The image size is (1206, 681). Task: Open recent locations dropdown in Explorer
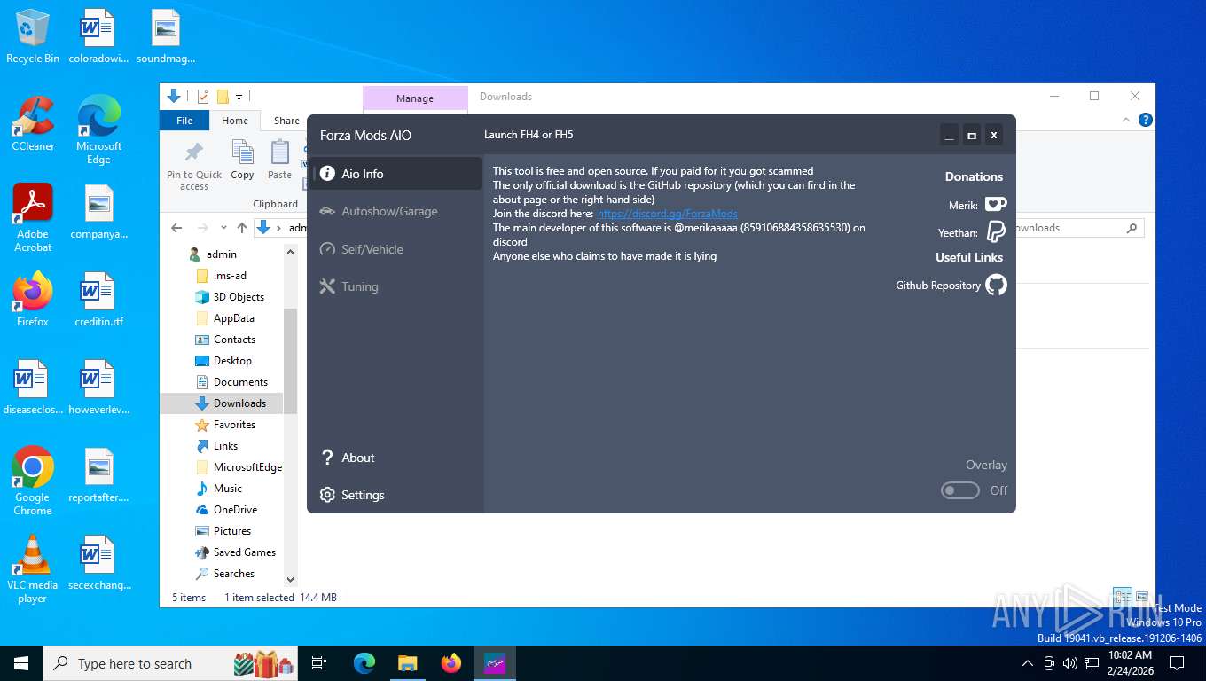pyautogui.click(x=223, y=228)
